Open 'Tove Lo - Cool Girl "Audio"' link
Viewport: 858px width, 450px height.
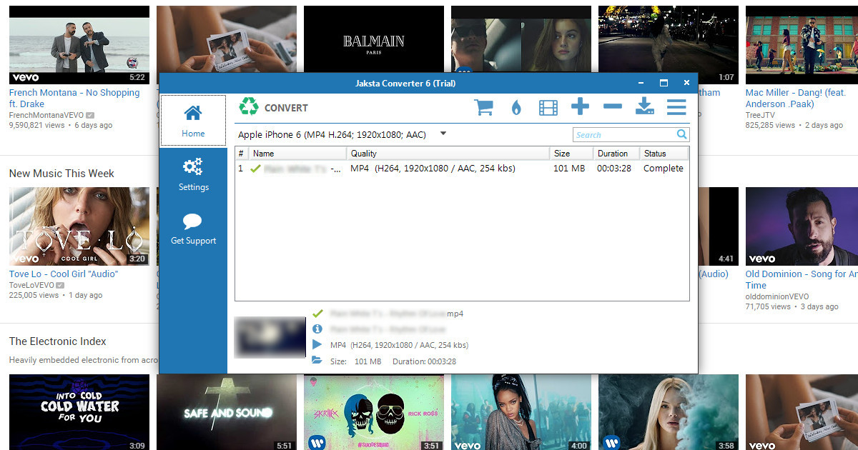click(x=64, y=274)
